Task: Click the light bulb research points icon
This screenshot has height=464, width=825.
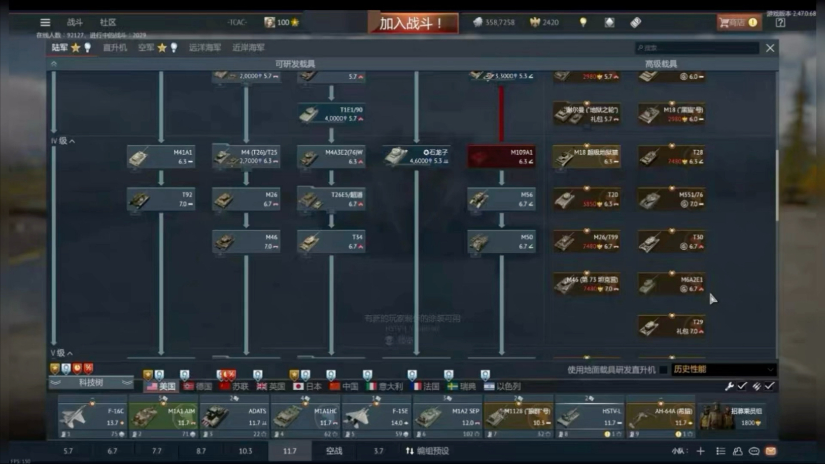Action: (x=583, y=22)
